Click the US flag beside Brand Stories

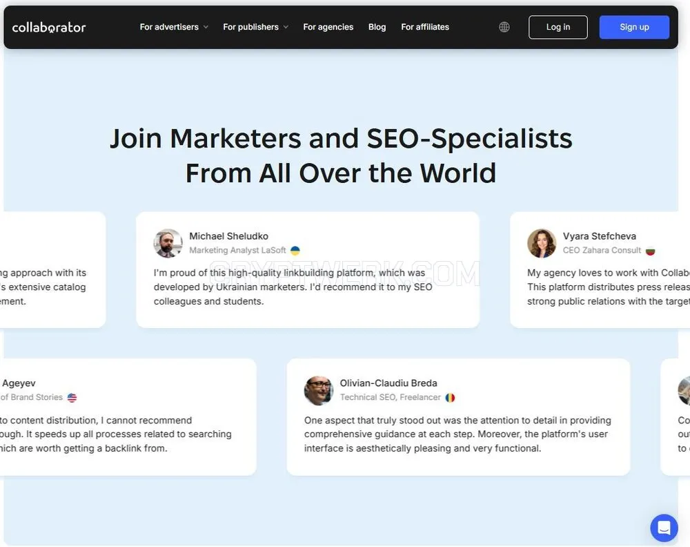[72, 398]
